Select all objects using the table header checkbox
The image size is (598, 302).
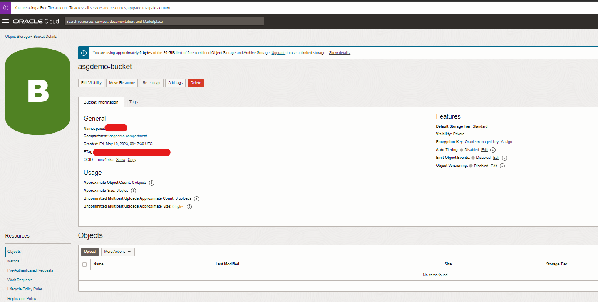click(x=84, y=264)
